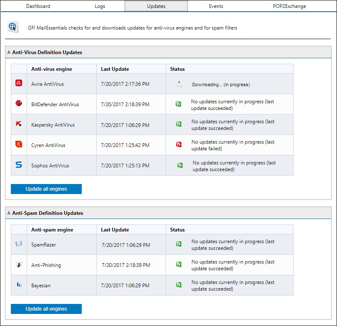Click SpamRazer's last update timestamp
Viewport: 337px width, 326px height.
(126, 245)
